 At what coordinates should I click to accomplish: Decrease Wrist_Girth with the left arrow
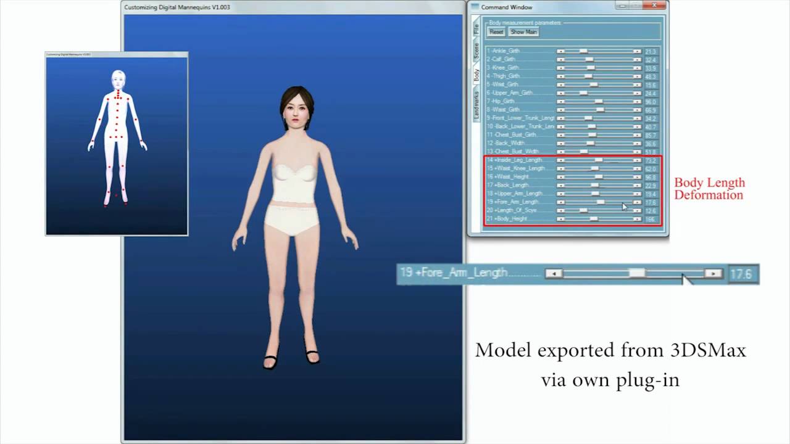pyautogui.click(x=560, y=84)
